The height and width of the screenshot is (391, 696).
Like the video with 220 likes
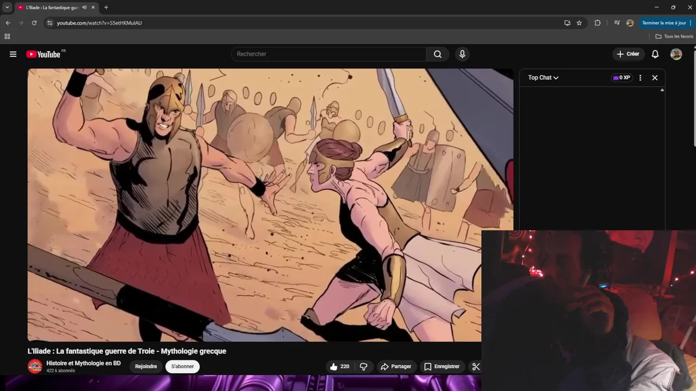click(x=339, y=367)
